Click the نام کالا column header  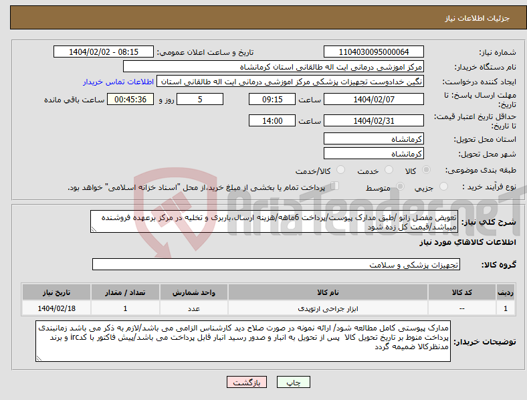pyautogui.click(x=328, y=292)
